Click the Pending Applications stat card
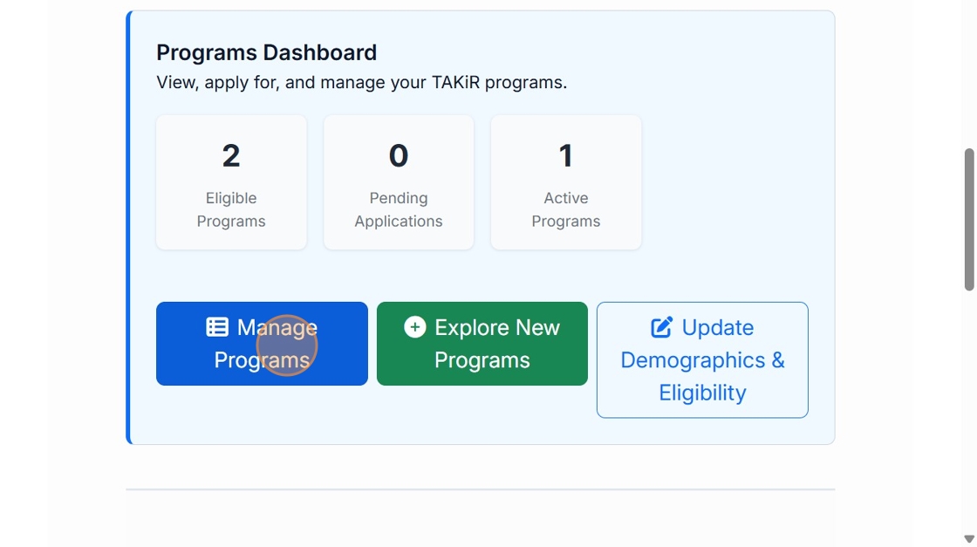 pos(399,182)
